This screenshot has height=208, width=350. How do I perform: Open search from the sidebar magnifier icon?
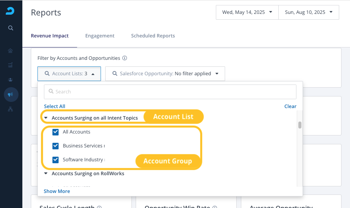pyautogui.click(x=11, y=28)
